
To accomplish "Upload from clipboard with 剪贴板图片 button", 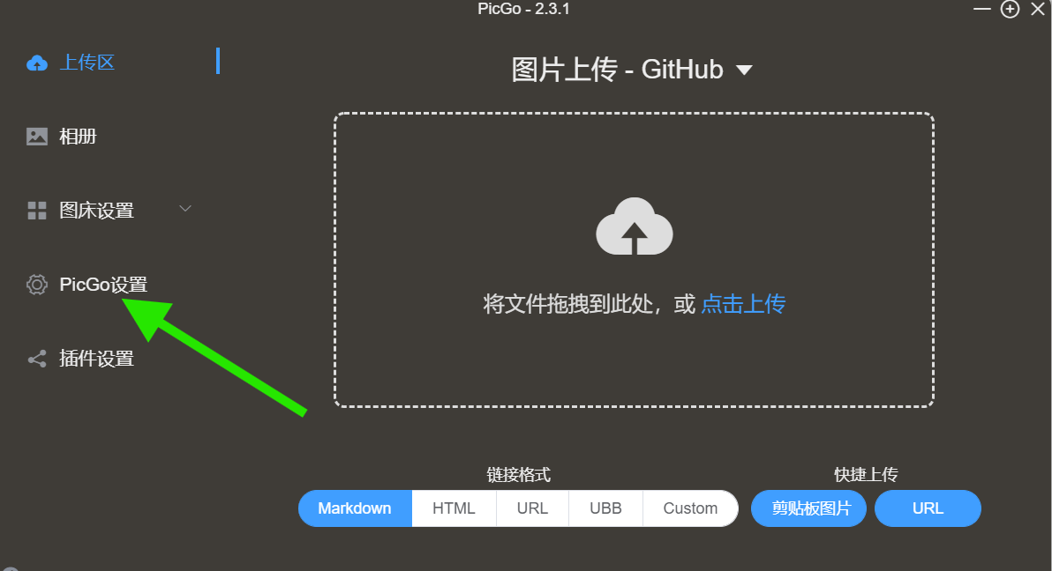I will [808, 508].
